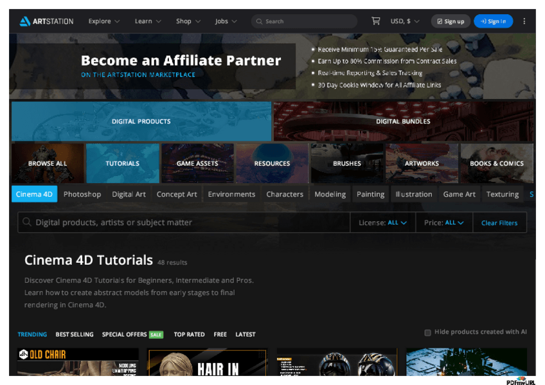Click the Clear Filters link
Viewport: 545px width, 385px height.
(499, 223)
